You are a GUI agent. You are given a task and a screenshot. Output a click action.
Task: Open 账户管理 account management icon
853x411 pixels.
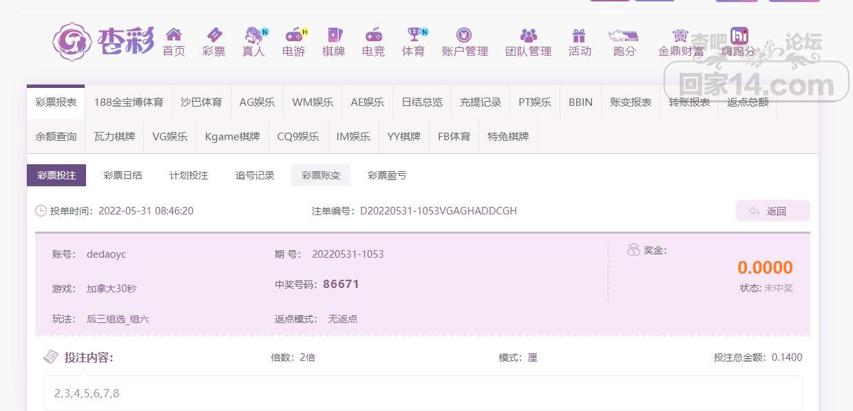[465, 35]
